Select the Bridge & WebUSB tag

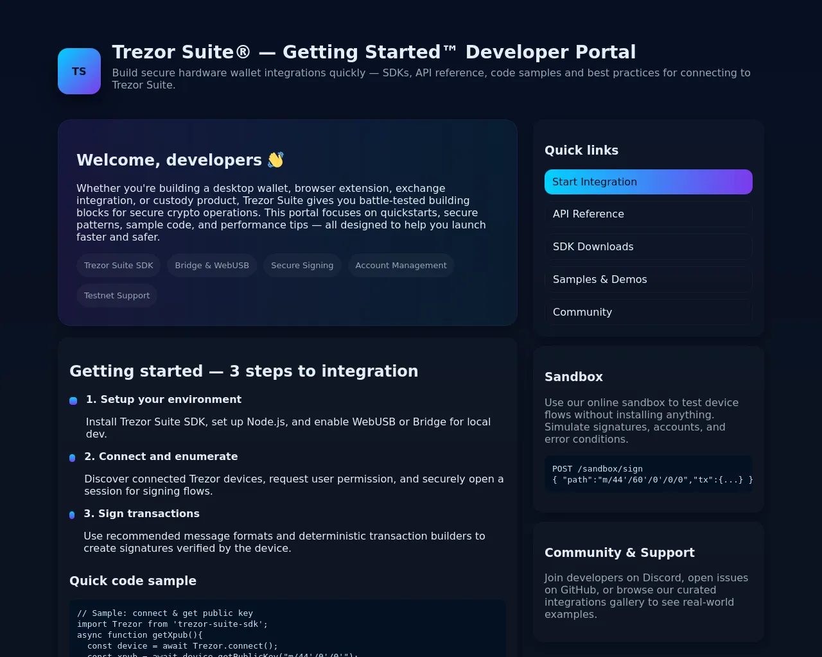(212, 266)
